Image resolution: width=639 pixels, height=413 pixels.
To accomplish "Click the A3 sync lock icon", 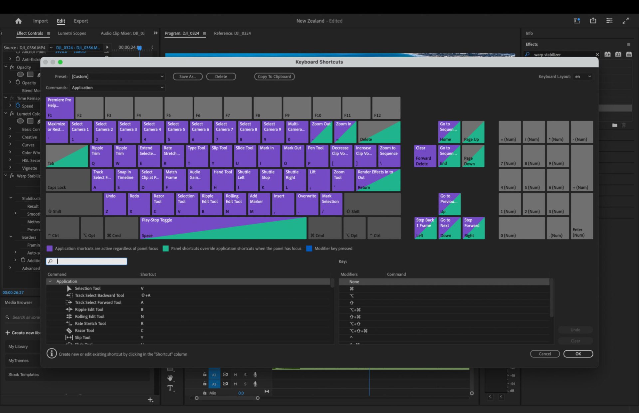I will (225, 384).
